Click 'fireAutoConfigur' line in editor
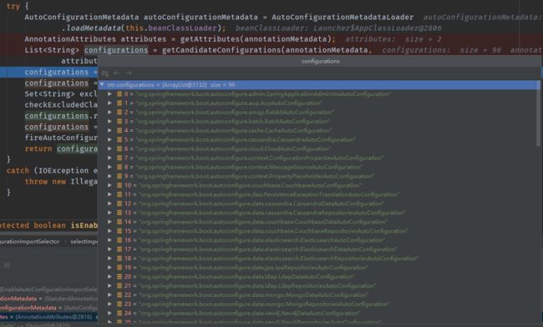Screen dimensions: 543x327 coord(61,138)
